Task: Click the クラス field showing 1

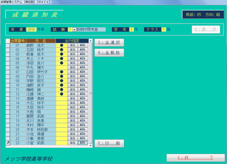Action: 164,30
